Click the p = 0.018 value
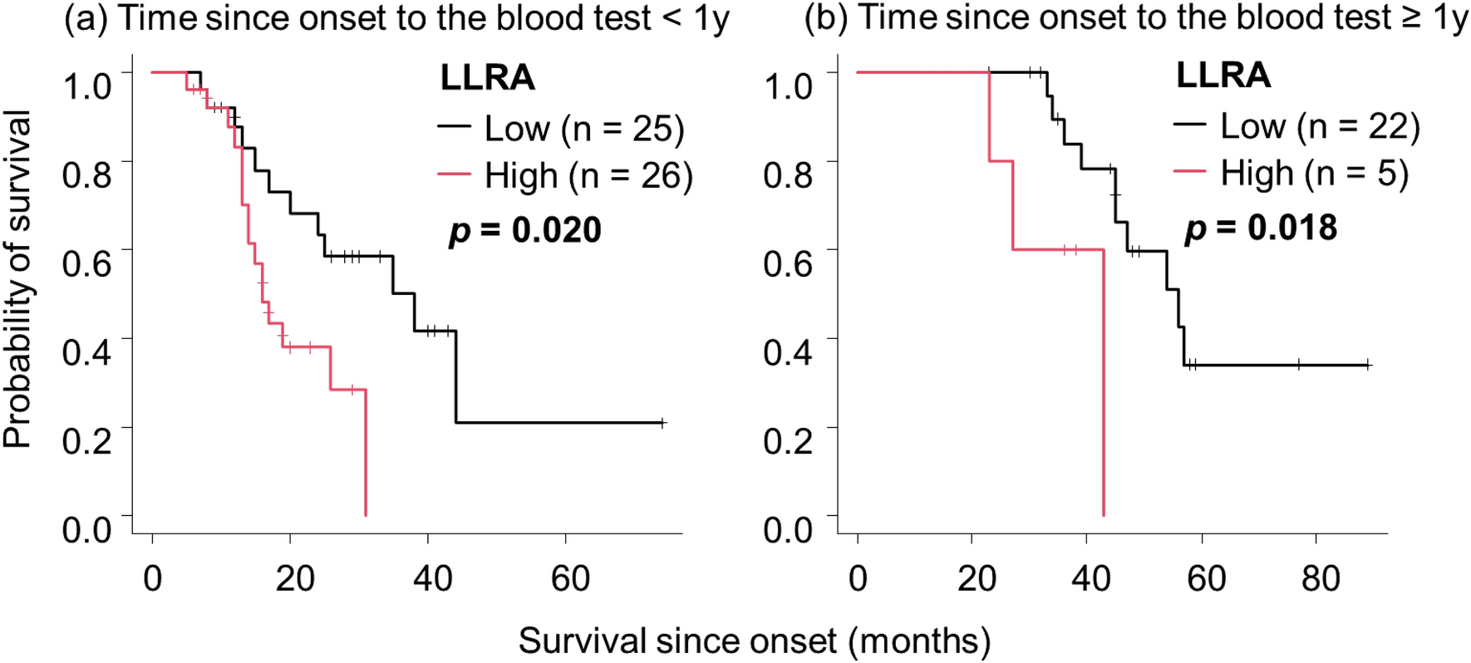1471x663 pixels. tap(1261, 228)
